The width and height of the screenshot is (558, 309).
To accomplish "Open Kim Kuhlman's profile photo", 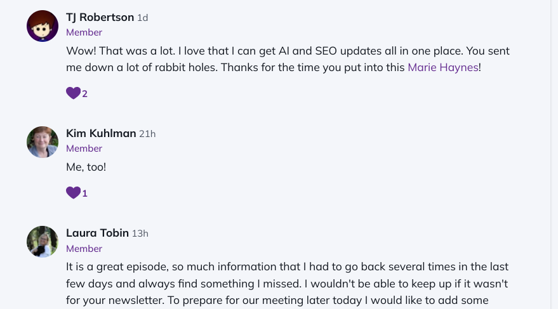I will click(x=43, y=142).
